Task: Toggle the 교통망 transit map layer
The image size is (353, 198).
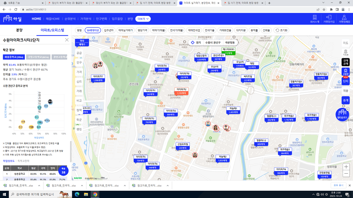Action: [346, 72]
